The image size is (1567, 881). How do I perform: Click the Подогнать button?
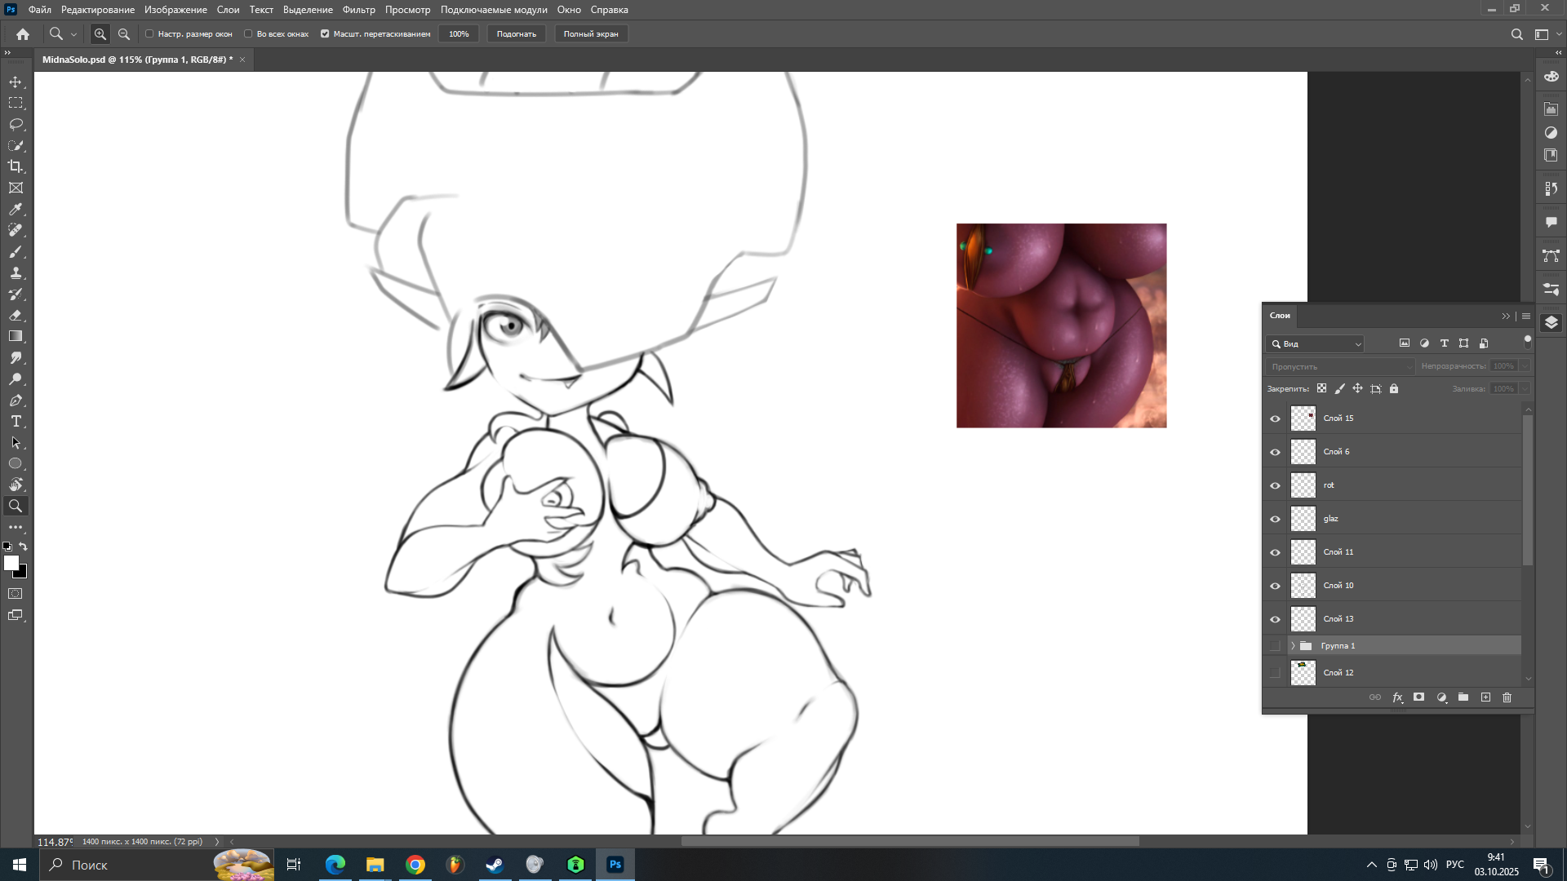516,34
